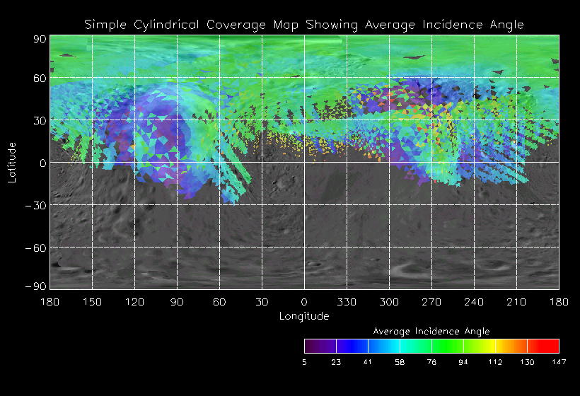The height and width of the screenshot is (396, 580).
Task: Click the legend value 41
Action: pos(368,362)
